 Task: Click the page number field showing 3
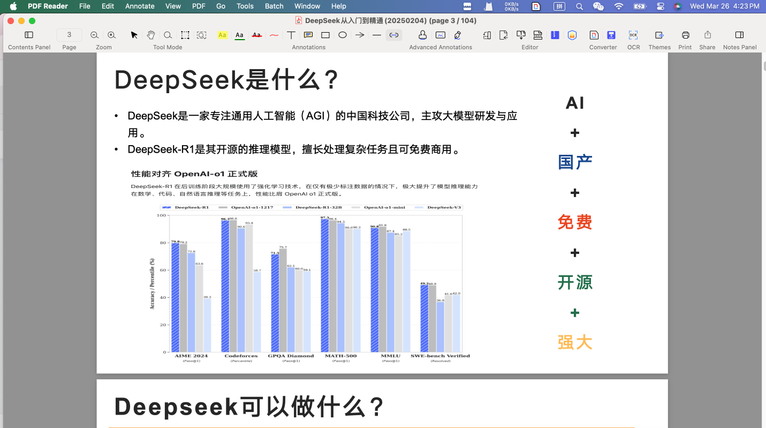pyautogui.click(x=69, y=35)
